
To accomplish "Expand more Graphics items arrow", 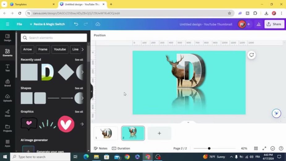I will point(82,124).
